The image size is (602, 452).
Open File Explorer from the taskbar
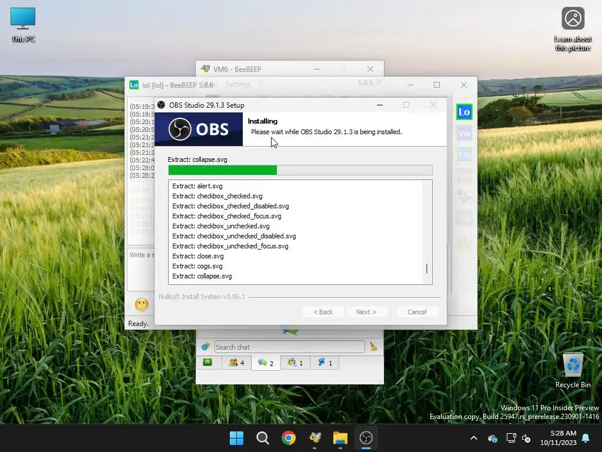340,438
